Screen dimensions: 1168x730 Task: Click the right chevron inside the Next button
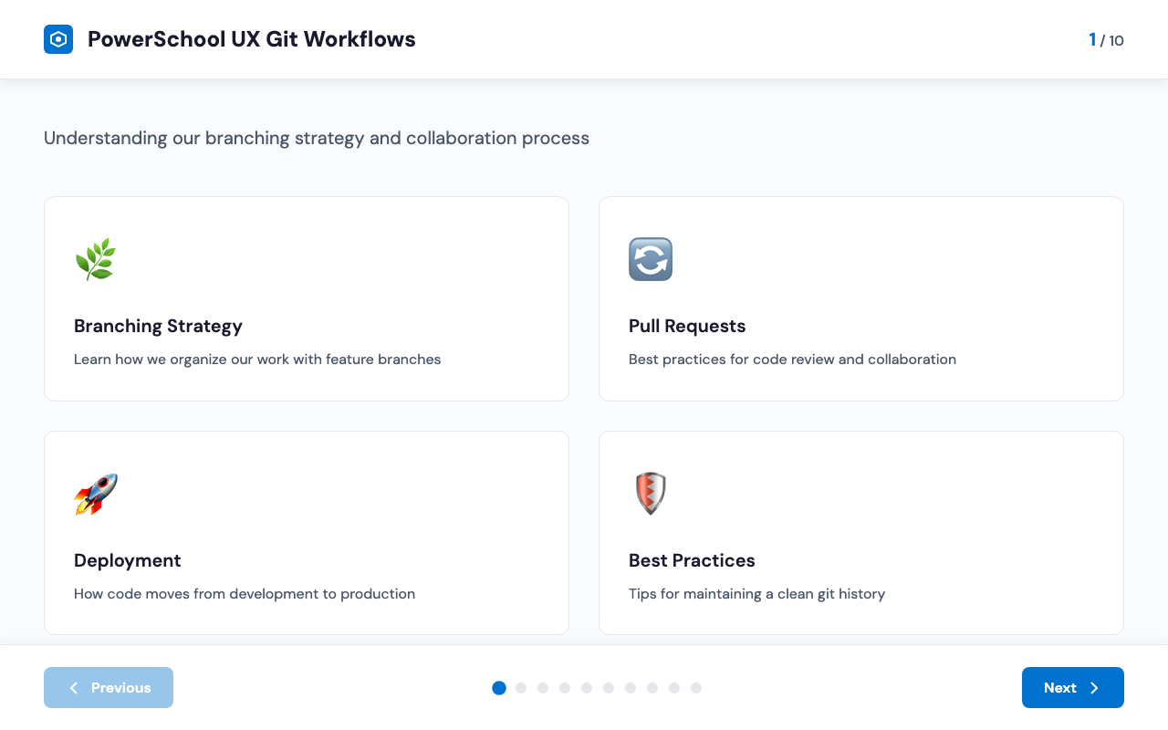(1095, 687)
